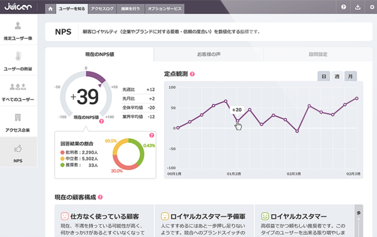Switch to the お客様の声 tab
Screen dimensions: 377x237
209,54
